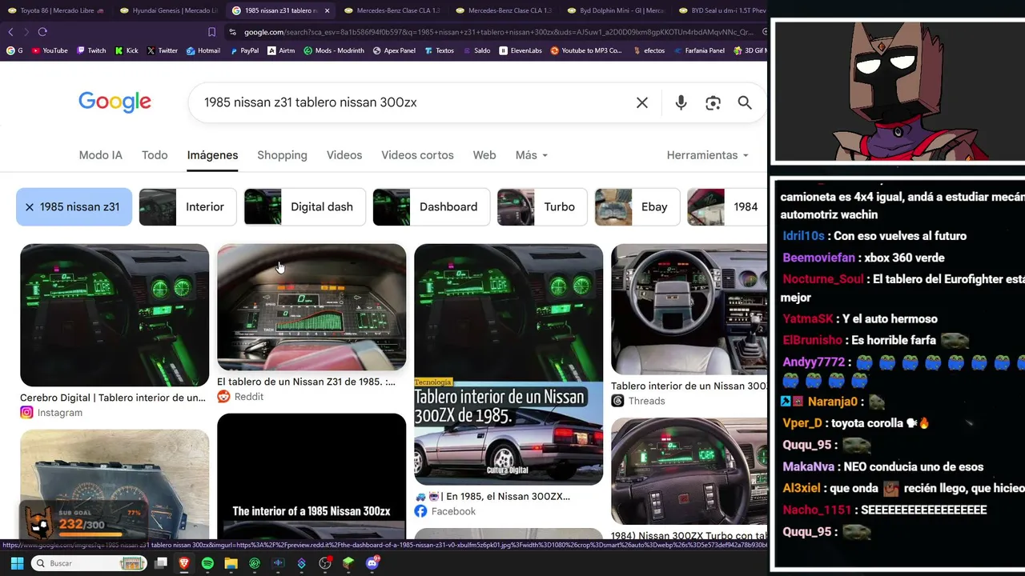
Task: Open the Windows Start menu
Action: 17,563
